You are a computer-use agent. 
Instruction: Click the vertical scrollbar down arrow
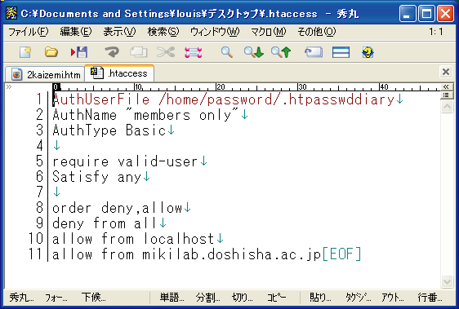click(447, 281)
